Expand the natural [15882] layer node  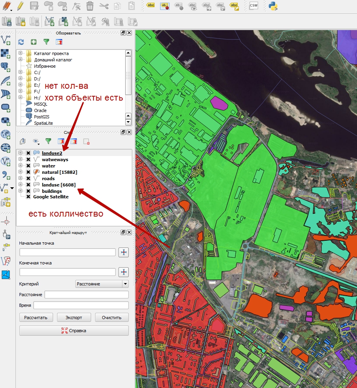click(21, 172)
